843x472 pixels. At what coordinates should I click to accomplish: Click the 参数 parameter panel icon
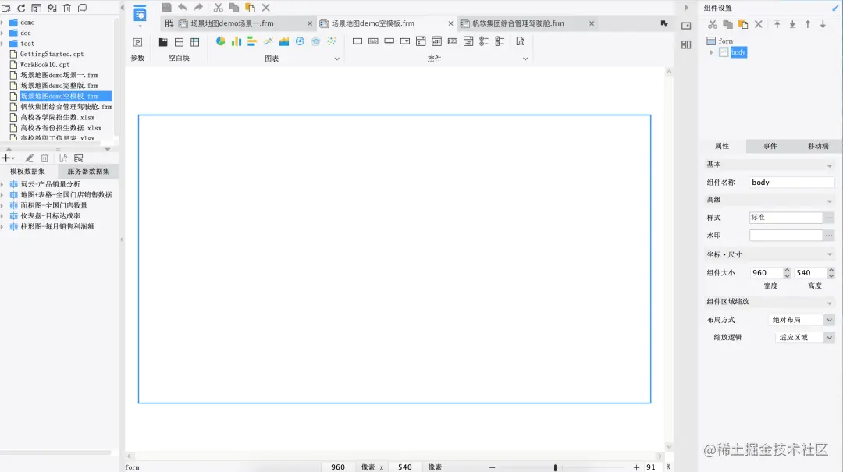[x=137, y=42]
